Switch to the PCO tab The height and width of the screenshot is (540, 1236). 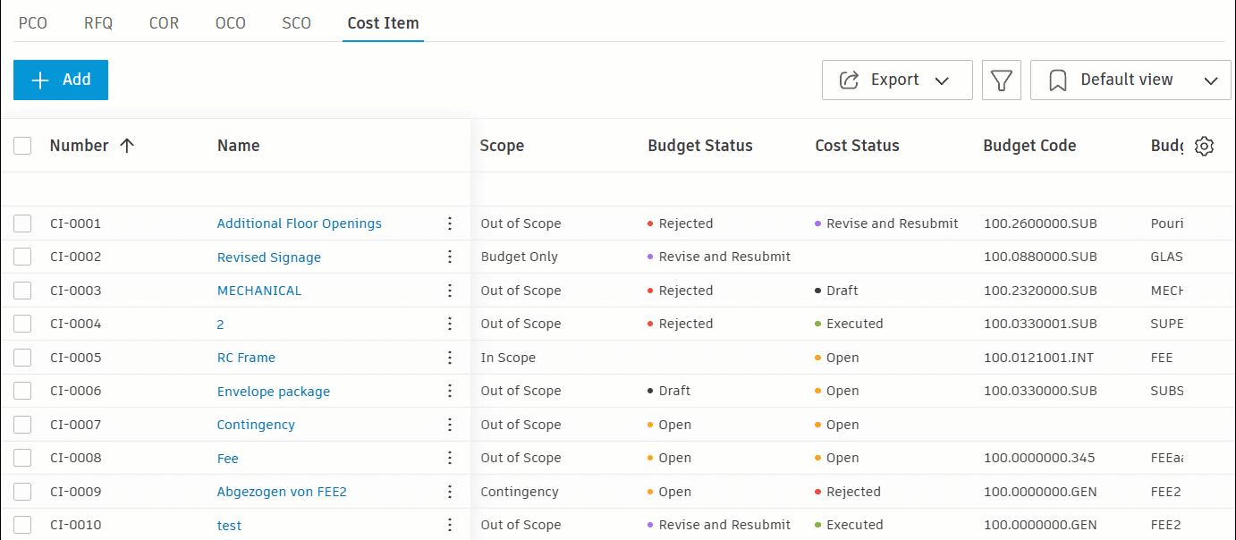click(x=33, y=23)
